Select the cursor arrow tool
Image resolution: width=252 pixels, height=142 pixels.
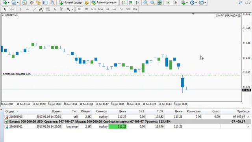tap(5, 9)
